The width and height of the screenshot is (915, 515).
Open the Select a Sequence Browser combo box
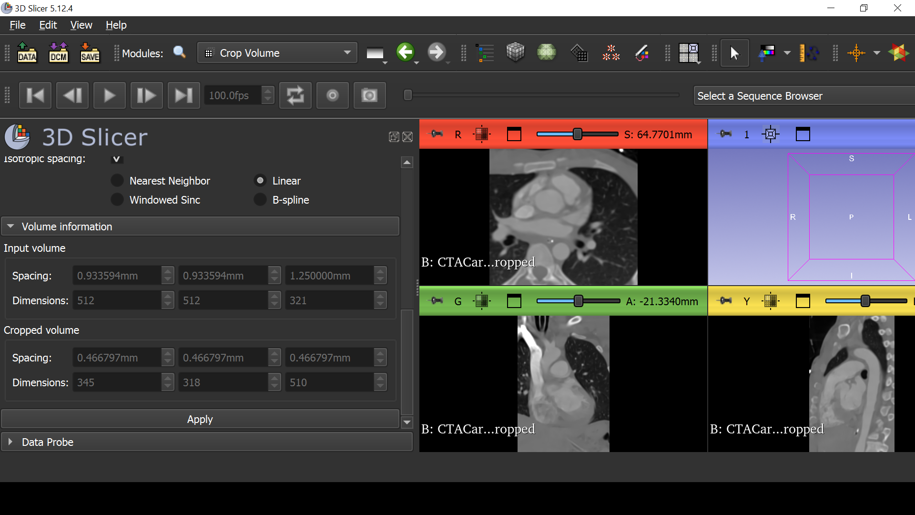804,96
